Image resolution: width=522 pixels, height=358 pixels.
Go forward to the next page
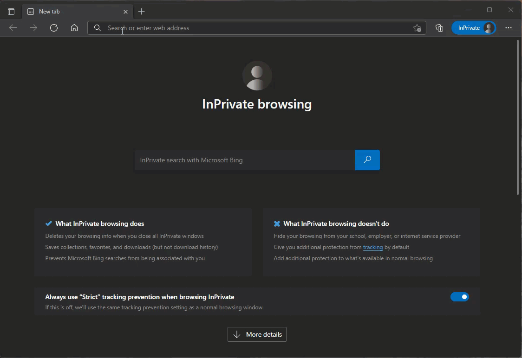(33, 28)
